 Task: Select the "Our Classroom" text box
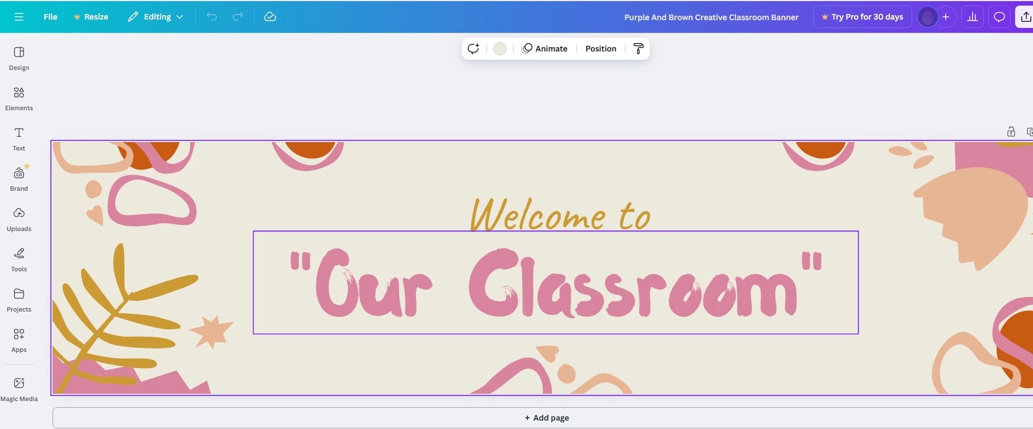tap(555, 282)
